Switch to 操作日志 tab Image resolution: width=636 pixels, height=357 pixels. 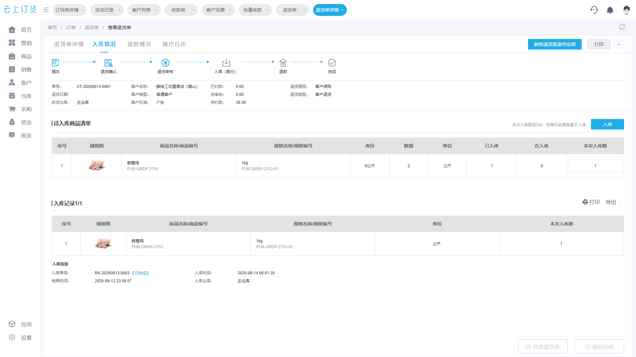(x=174, y=44)
